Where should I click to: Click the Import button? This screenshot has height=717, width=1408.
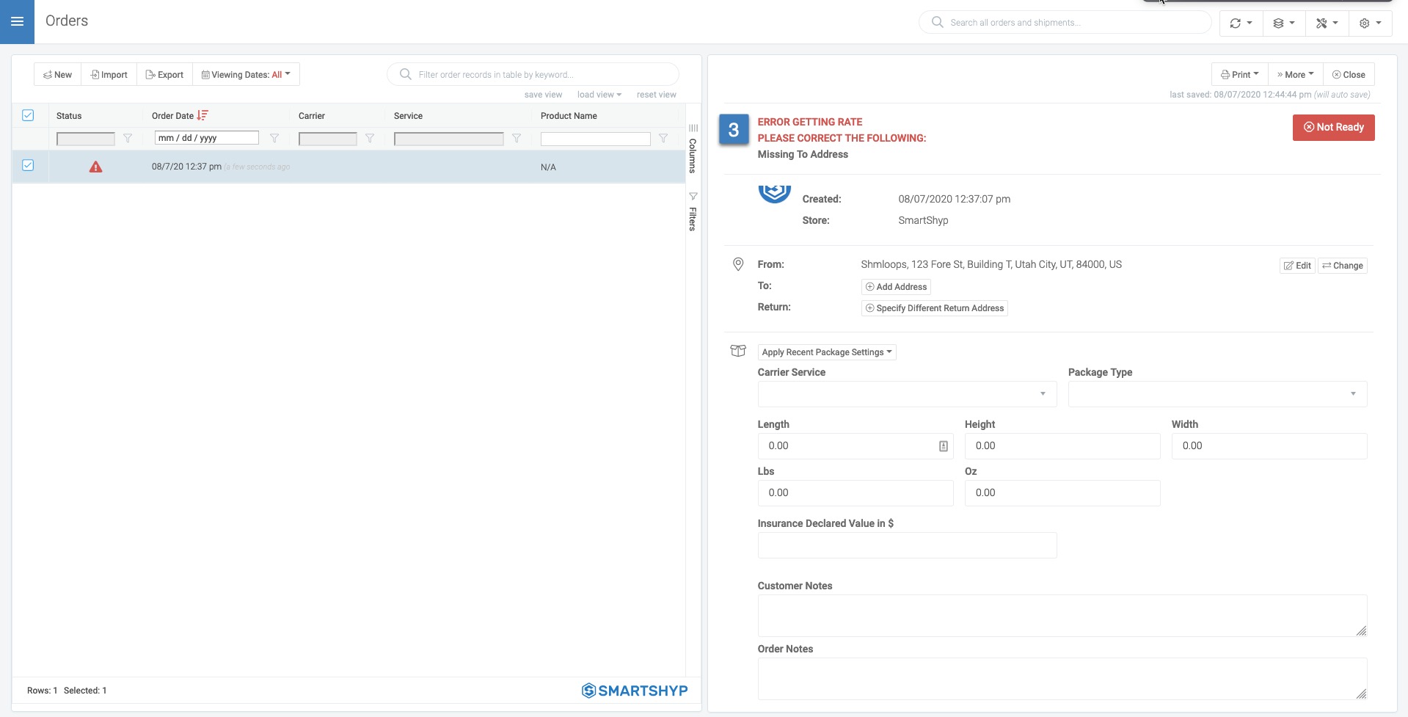tap(109, 74)
